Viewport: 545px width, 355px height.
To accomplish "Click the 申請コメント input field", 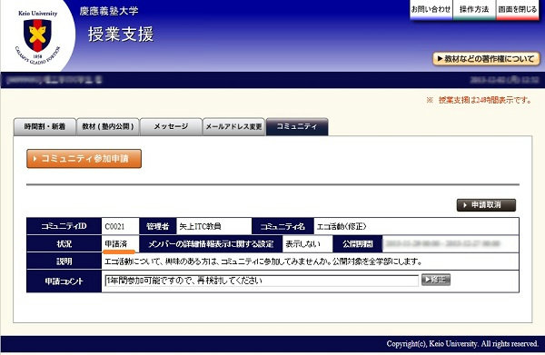I will point(262,281).
